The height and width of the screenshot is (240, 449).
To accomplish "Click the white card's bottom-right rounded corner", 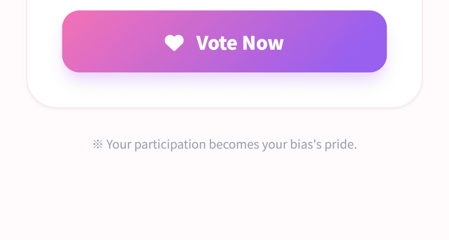I will (410, 95).
